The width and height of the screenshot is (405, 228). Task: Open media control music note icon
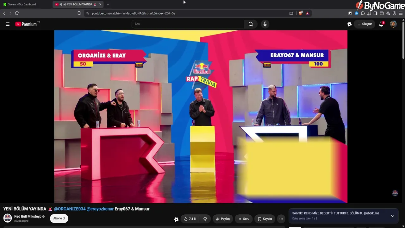[369, 13]
